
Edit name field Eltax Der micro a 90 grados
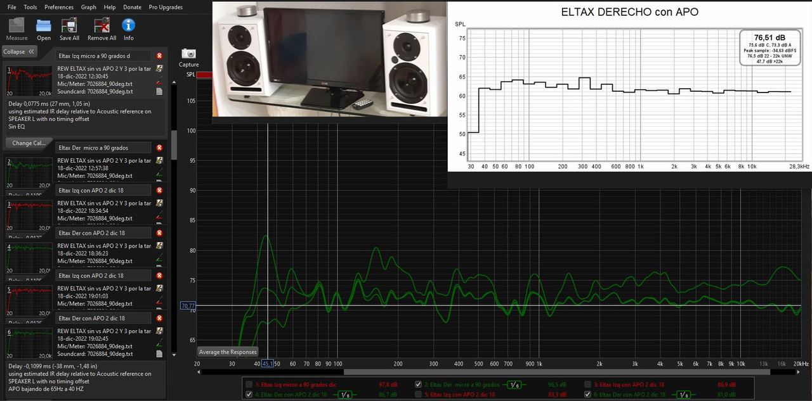click(x=104, y=148)
